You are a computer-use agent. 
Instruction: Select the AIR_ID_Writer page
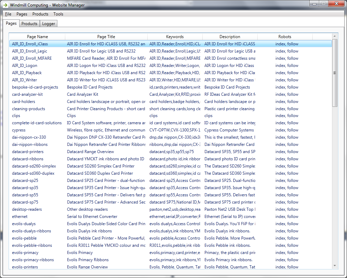coord(24,80)
